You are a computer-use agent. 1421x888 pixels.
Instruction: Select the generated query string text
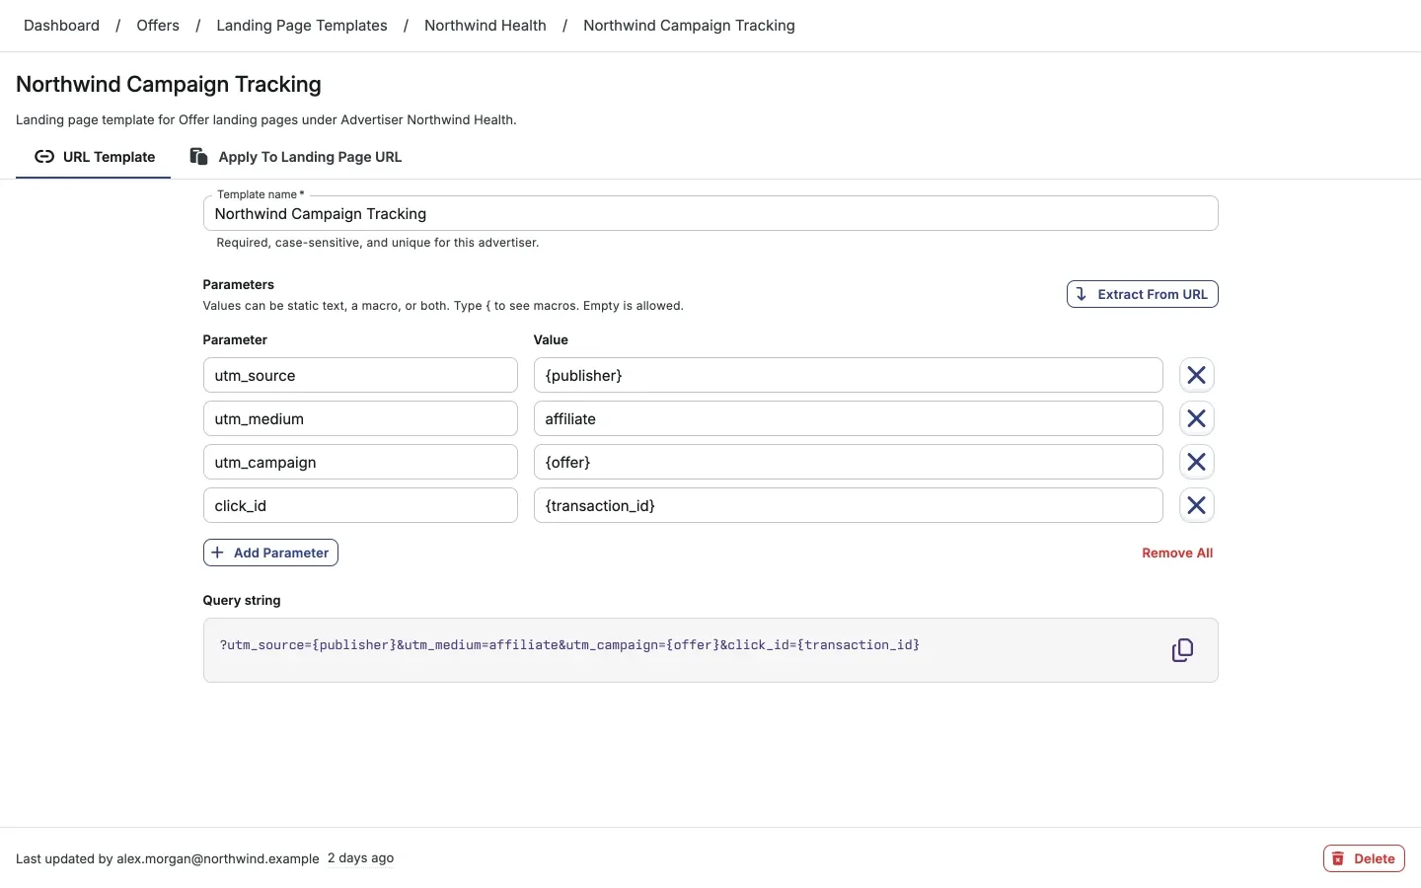coord(569,645)
